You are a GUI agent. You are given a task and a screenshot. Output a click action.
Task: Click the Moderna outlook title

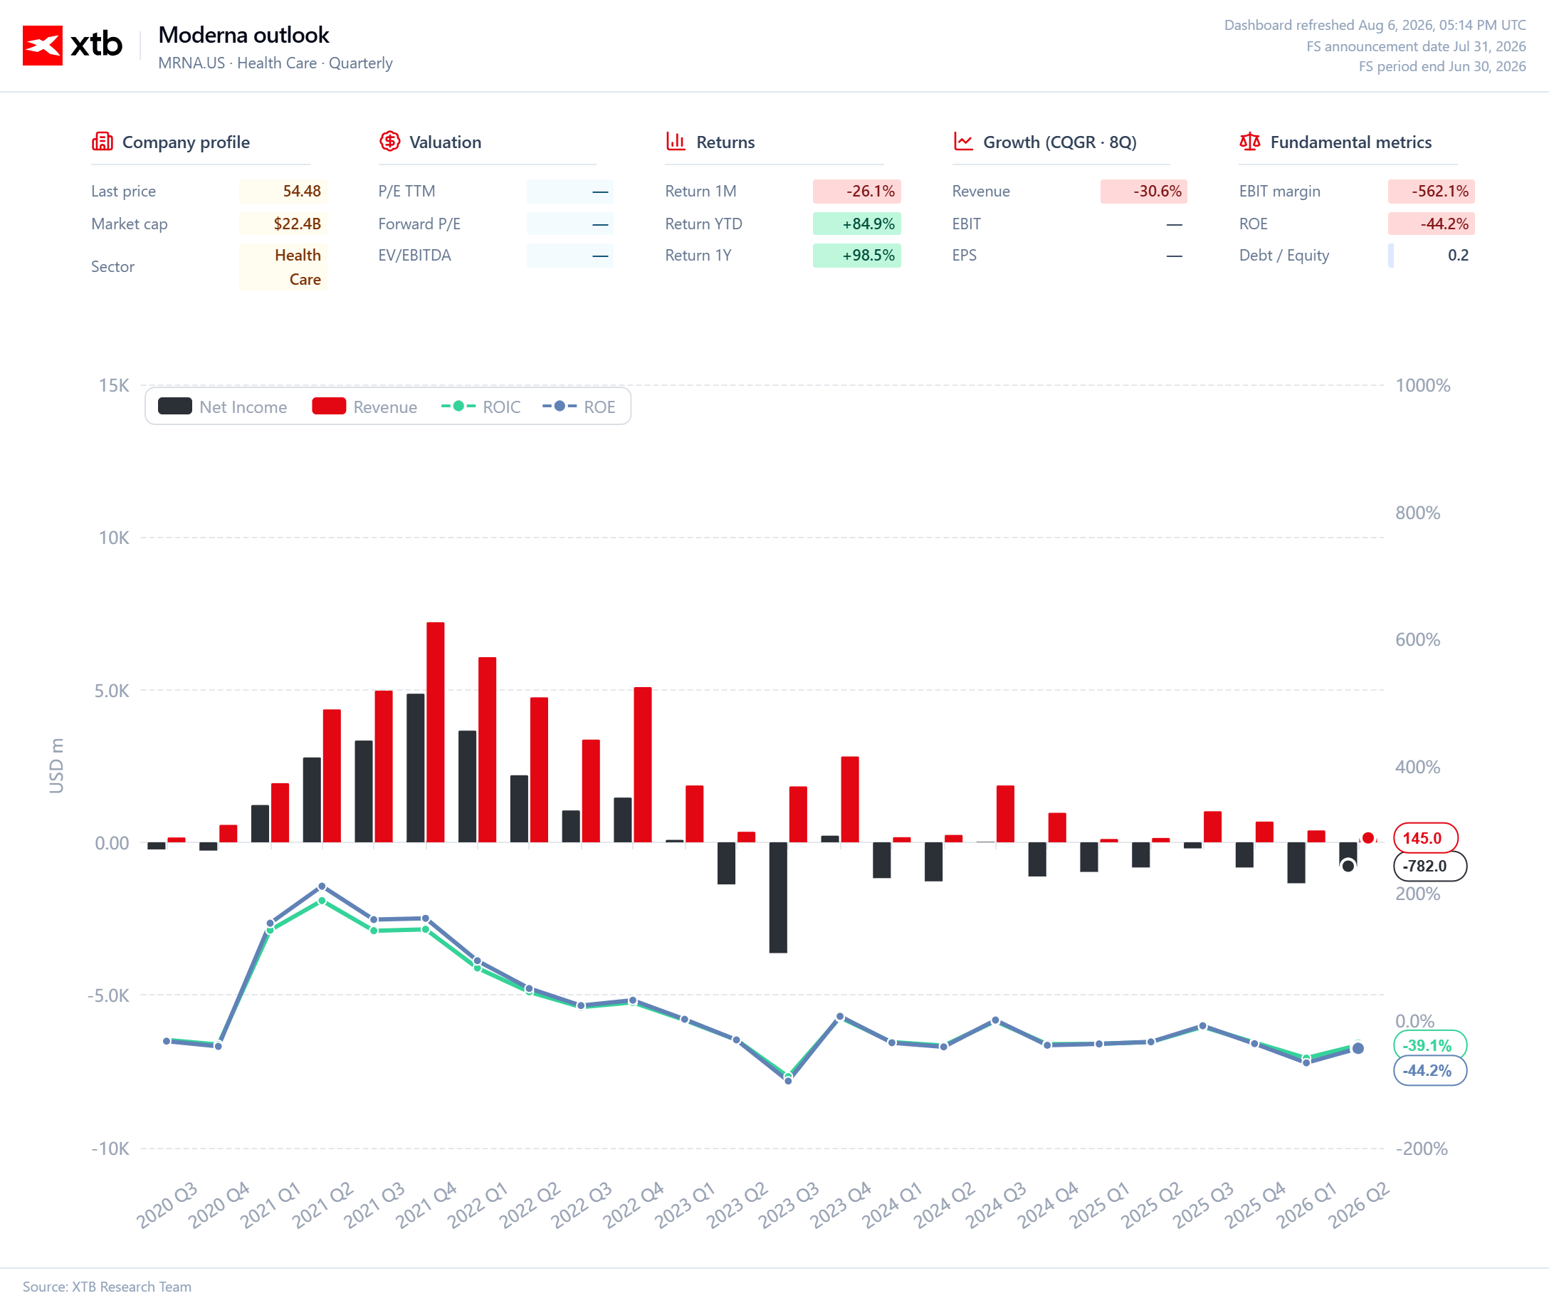[x=243, y=35]
